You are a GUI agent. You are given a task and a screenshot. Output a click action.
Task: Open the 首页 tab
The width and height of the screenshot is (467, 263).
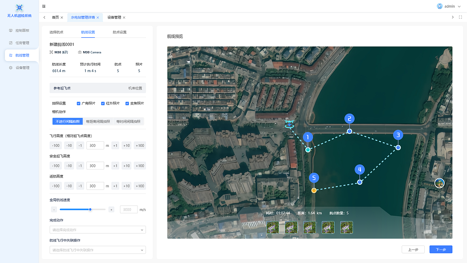tap(55, 18)
